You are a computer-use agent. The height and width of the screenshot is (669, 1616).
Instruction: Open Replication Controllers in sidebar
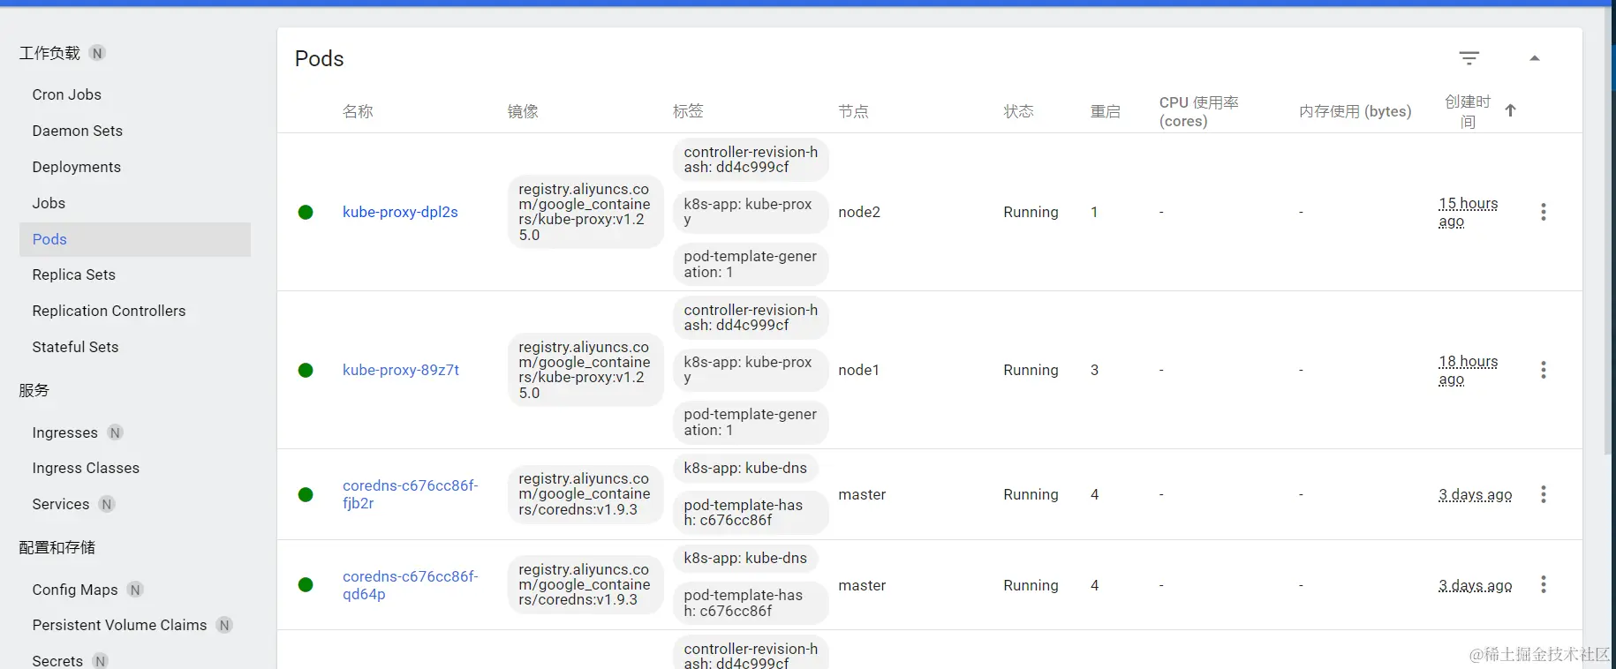point(109,311)
